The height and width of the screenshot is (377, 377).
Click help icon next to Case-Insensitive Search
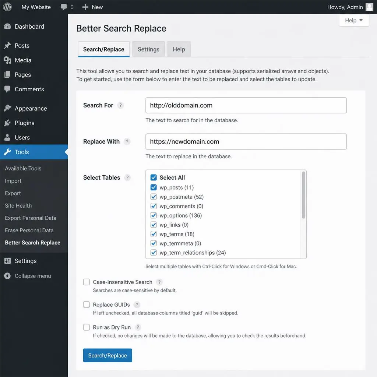click(159, 282)
